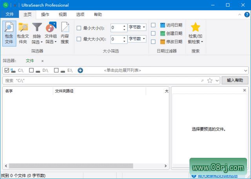251x179 pixels.
Task: Click the 最大大小 number field
Action: [117, 39]
